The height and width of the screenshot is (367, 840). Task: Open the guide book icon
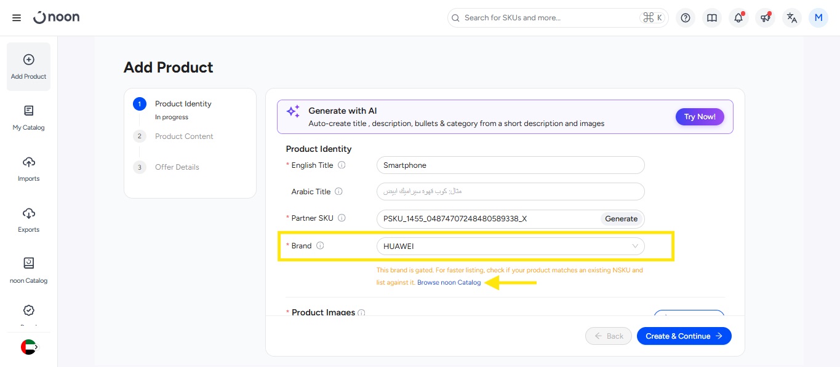pos(712,18)
